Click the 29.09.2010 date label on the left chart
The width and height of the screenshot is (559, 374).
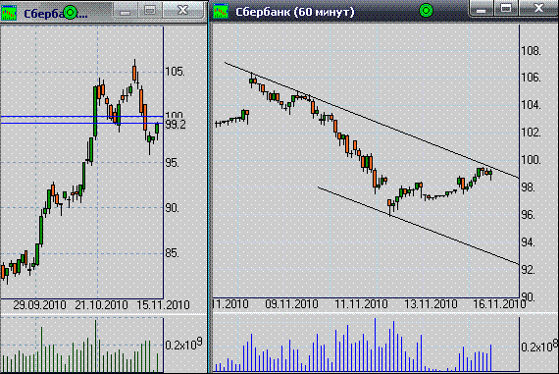pyautogui.click(x=39, y=305)
